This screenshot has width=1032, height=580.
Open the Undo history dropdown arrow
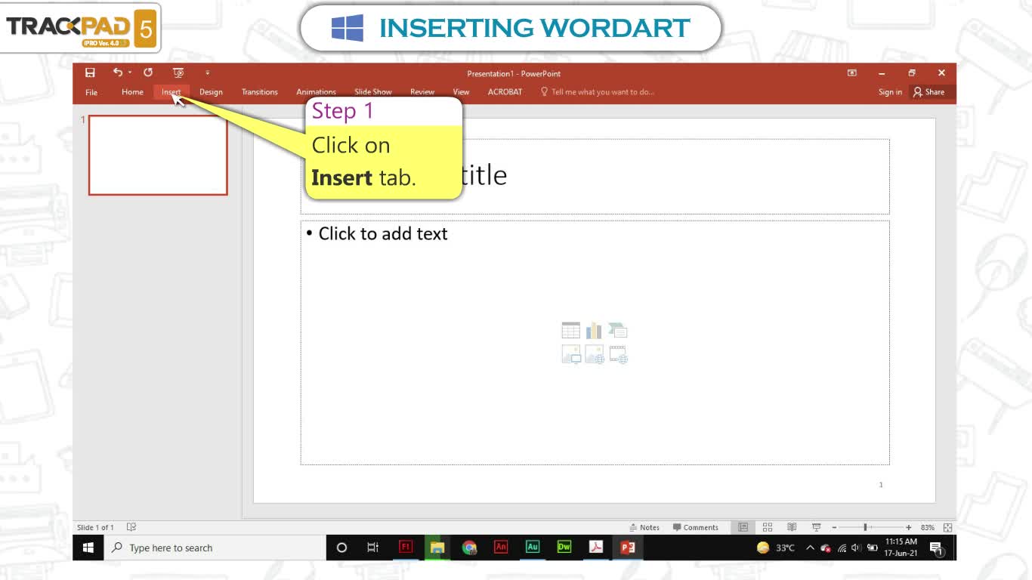[x=129, y=72]
